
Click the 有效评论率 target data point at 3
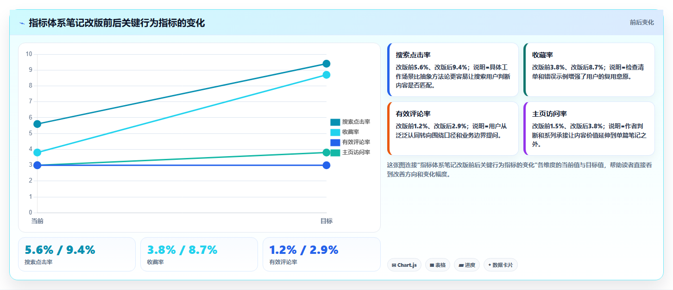click(x=327, y=165)
